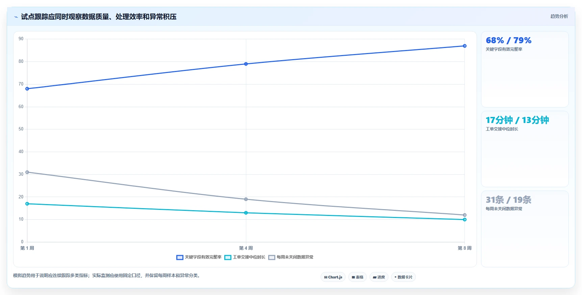
Task: Click the 每周未关闭数据异常 card caption
Action: [504, 209]
